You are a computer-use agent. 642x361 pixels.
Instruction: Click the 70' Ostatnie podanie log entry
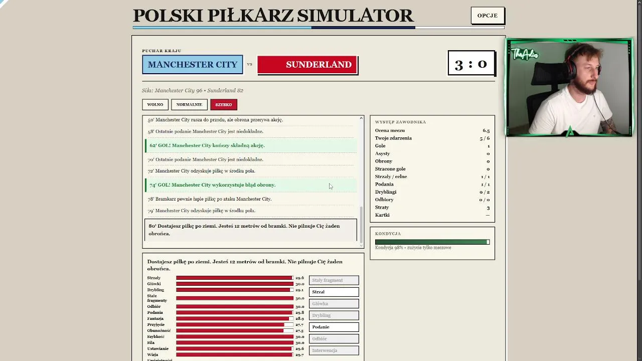point(251,159)
